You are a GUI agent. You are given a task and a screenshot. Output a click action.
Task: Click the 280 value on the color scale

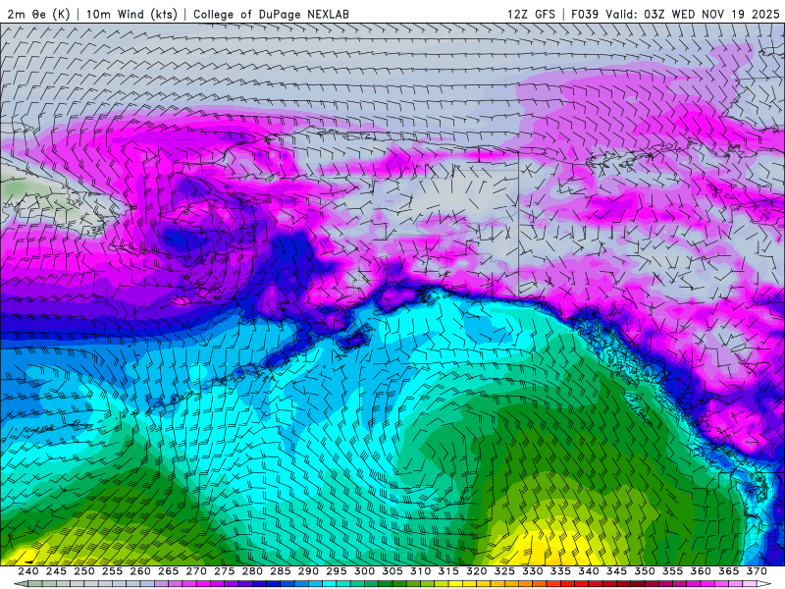tap(252, 571)
